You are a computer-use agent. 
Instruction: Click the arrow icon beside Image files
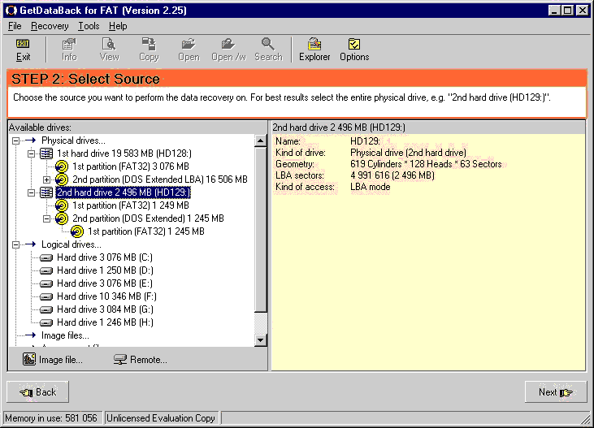pyautogui.click(x=30, y=335)
